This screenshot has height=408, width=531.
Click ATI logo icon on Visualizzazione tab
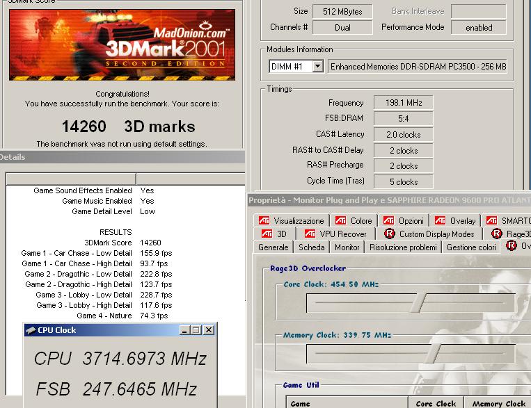click(264, 220)
